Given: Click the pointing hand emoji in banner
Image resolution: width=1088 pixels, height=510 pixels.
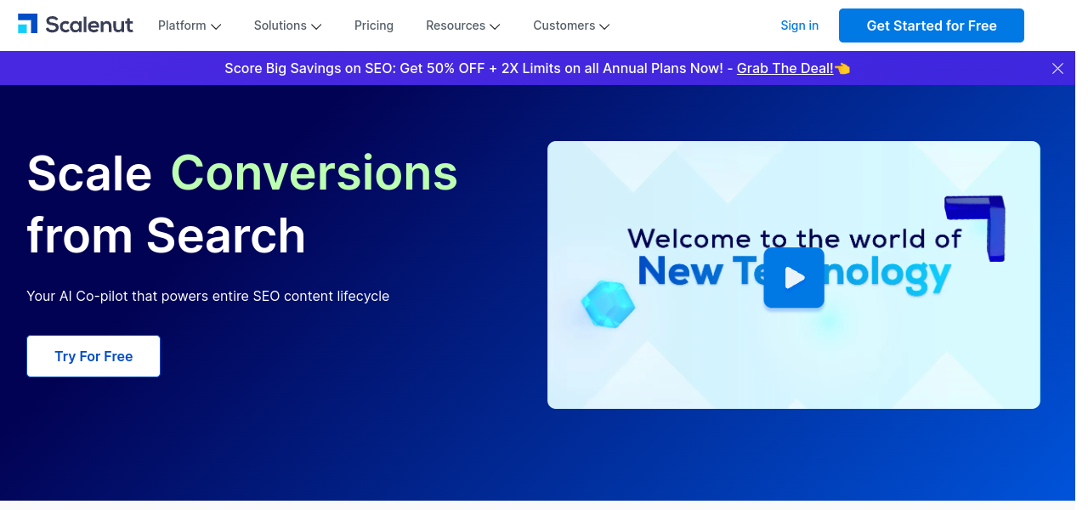Looking at the screenshot, I should [842, 68].
